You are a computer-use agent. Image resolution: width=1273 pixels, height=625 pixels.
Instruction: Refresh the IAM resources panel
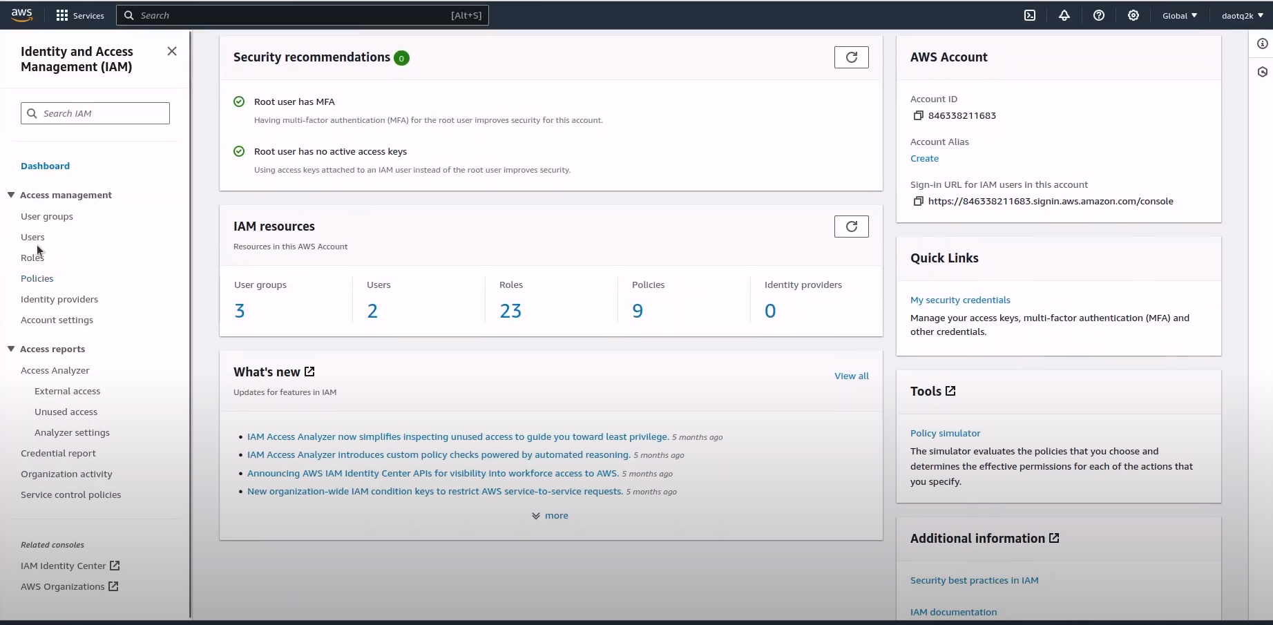tap(852, 227)
